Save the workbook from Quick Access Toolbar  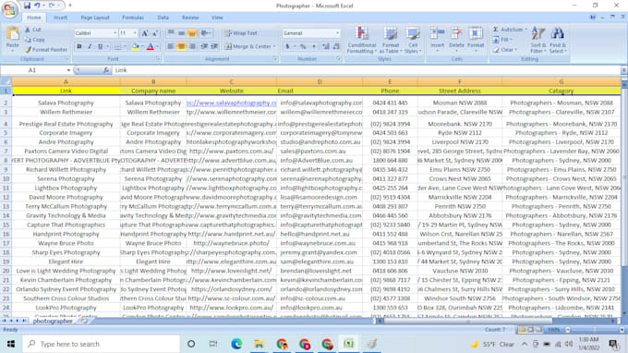point(27,6)
